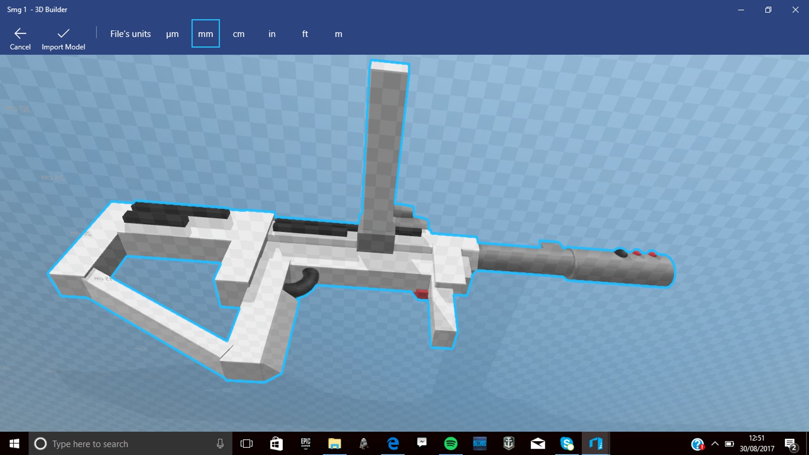Choose meters (m) as unit
Screen dimensions: 809x455
point(338,34)
